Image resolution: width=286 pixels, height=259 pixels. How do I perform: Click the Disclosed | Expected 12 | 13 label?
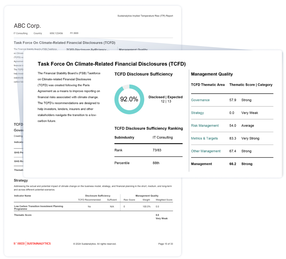coord(166,99)
